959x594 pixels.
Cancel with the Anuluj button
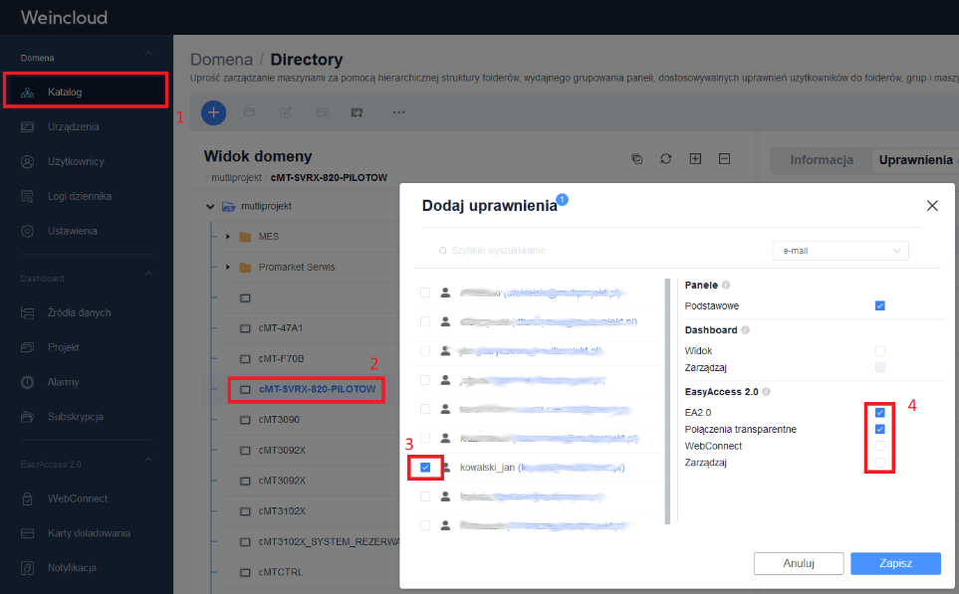799,563
